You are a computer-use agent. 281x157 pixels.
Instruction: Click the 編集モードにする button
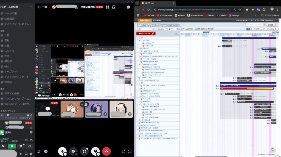pos(146,33)
